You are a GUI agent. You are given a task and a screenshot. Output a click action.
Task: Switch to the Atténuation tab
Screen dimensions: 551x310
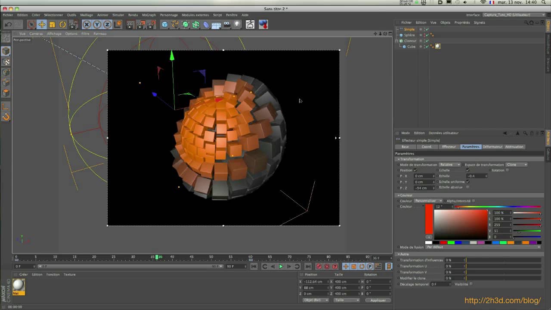pos(514,147)
